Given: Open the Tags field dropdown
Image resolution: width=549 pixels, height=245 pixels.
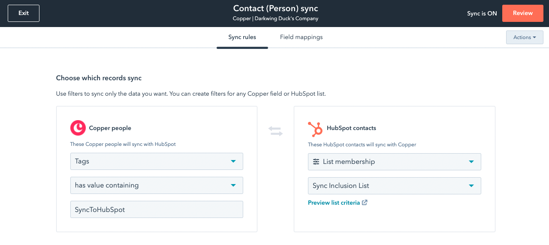Looking at the screenshot, I should pos(157,161).
